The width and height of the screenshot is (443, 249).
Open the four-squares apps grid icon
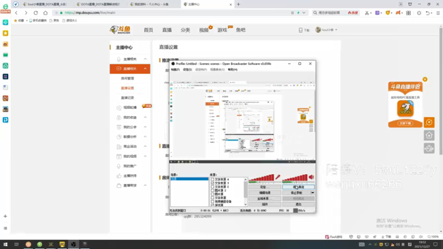coord(409,13)
